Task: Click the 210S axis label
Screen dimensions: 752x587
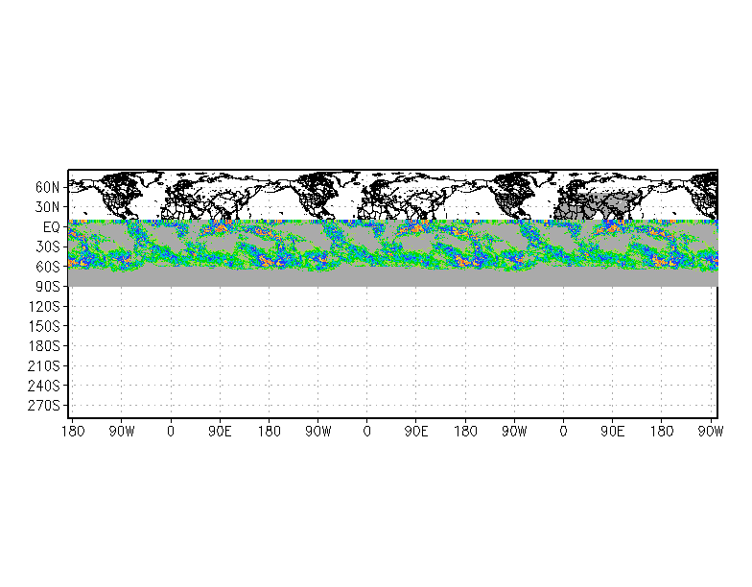Action: tap(44, 366)
